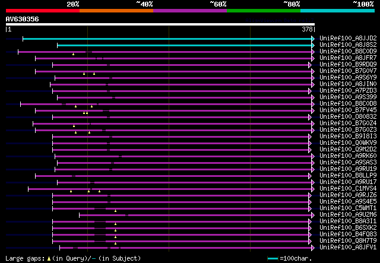
Task: Open the UniRef100_A8J8S2 hit label
Action: pos(348,45)
